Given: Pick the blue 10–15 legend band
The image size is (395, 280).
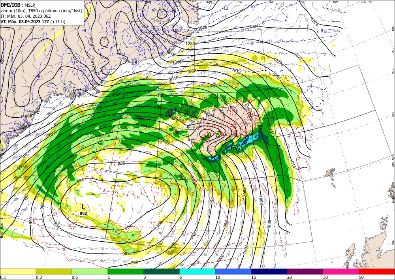Looking at the screenshot, I should (x=233, y=271).
